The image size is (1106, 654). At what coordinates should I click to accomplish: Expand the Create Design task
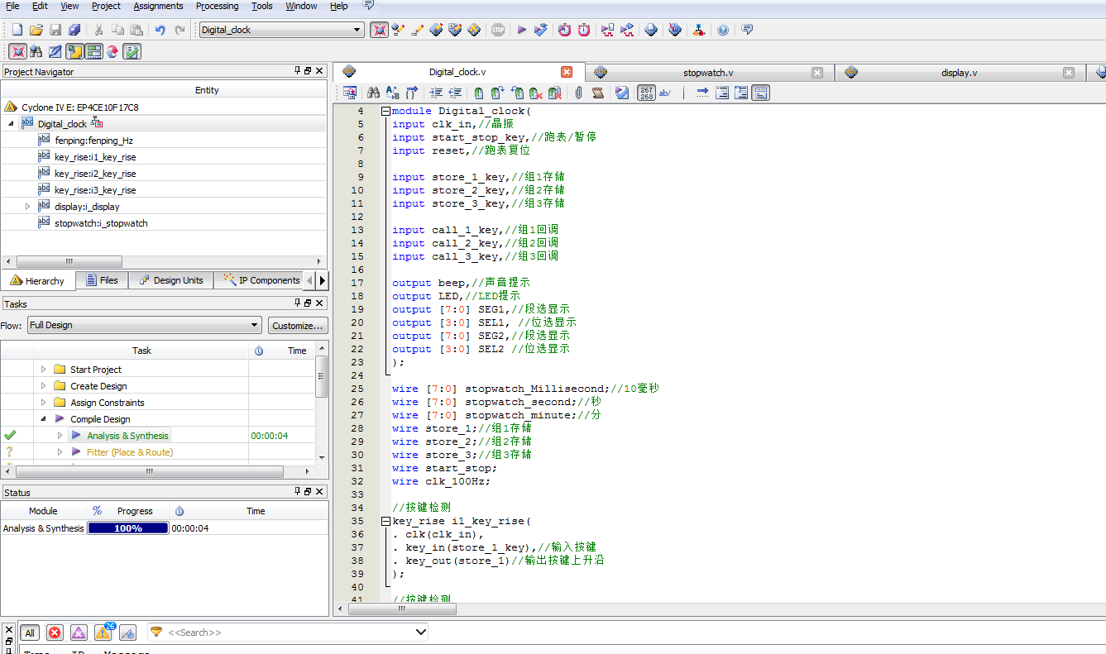pyautogui.click(x=43, y=386)
